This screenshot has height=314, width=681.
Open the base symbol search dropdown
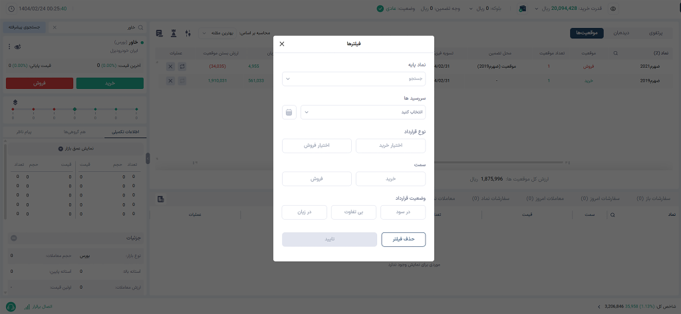(x=354, y=79)
